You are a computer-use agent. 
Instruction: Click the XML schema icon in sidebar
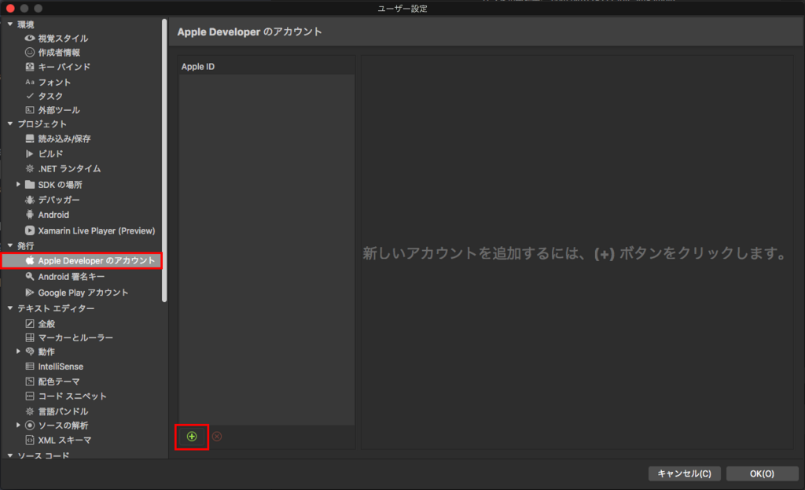tap(30, 440)
